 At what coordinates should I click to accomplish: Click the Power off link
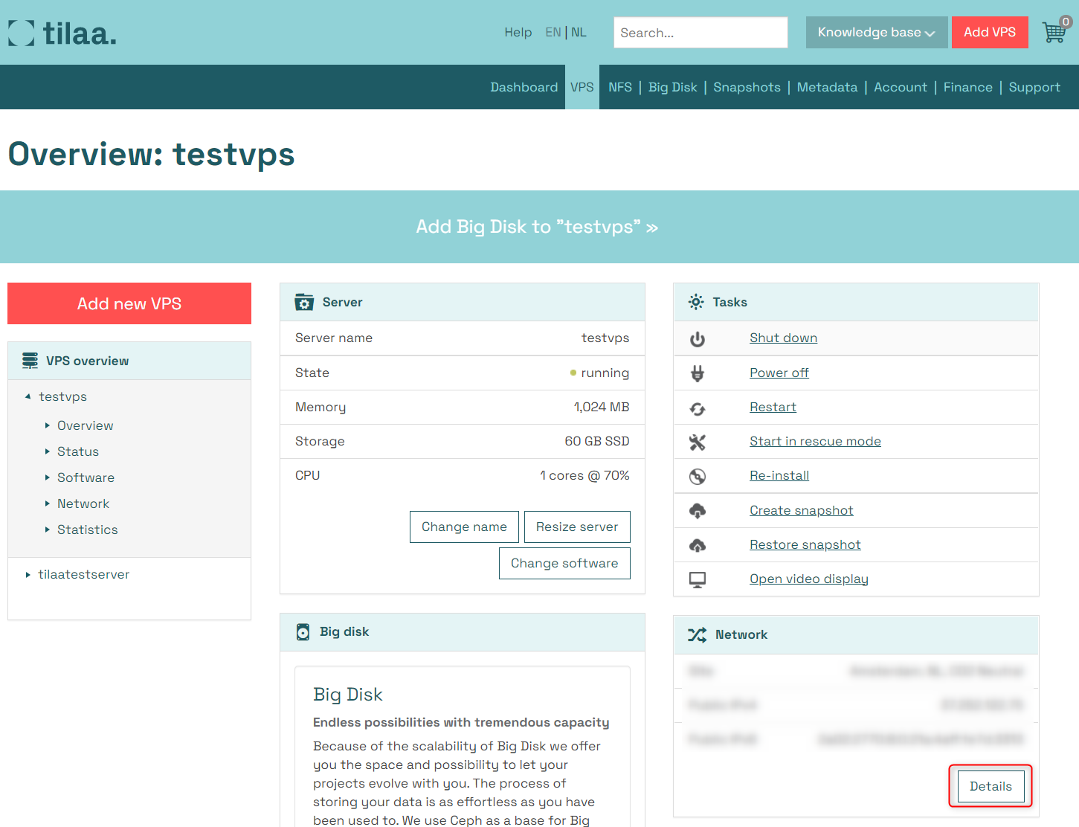pyautogui.click(x=779, y=373)
